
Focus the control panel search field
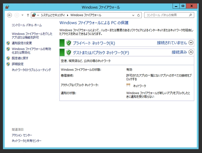(169, 15)
